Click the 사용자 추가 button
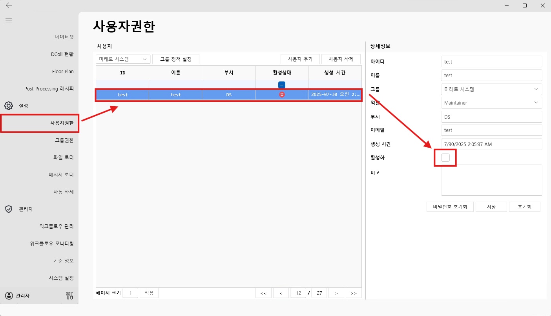Screen dimensions: 551x316 300,59
